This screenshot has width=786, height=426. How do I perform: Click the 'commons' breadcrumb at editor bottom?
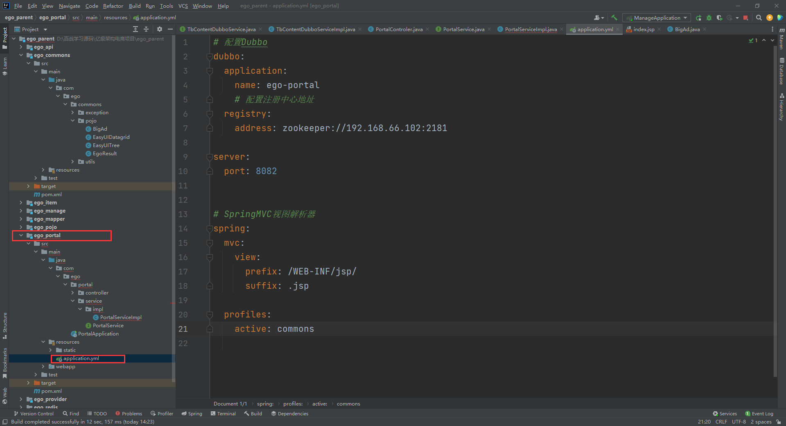(x=348, y=404)
